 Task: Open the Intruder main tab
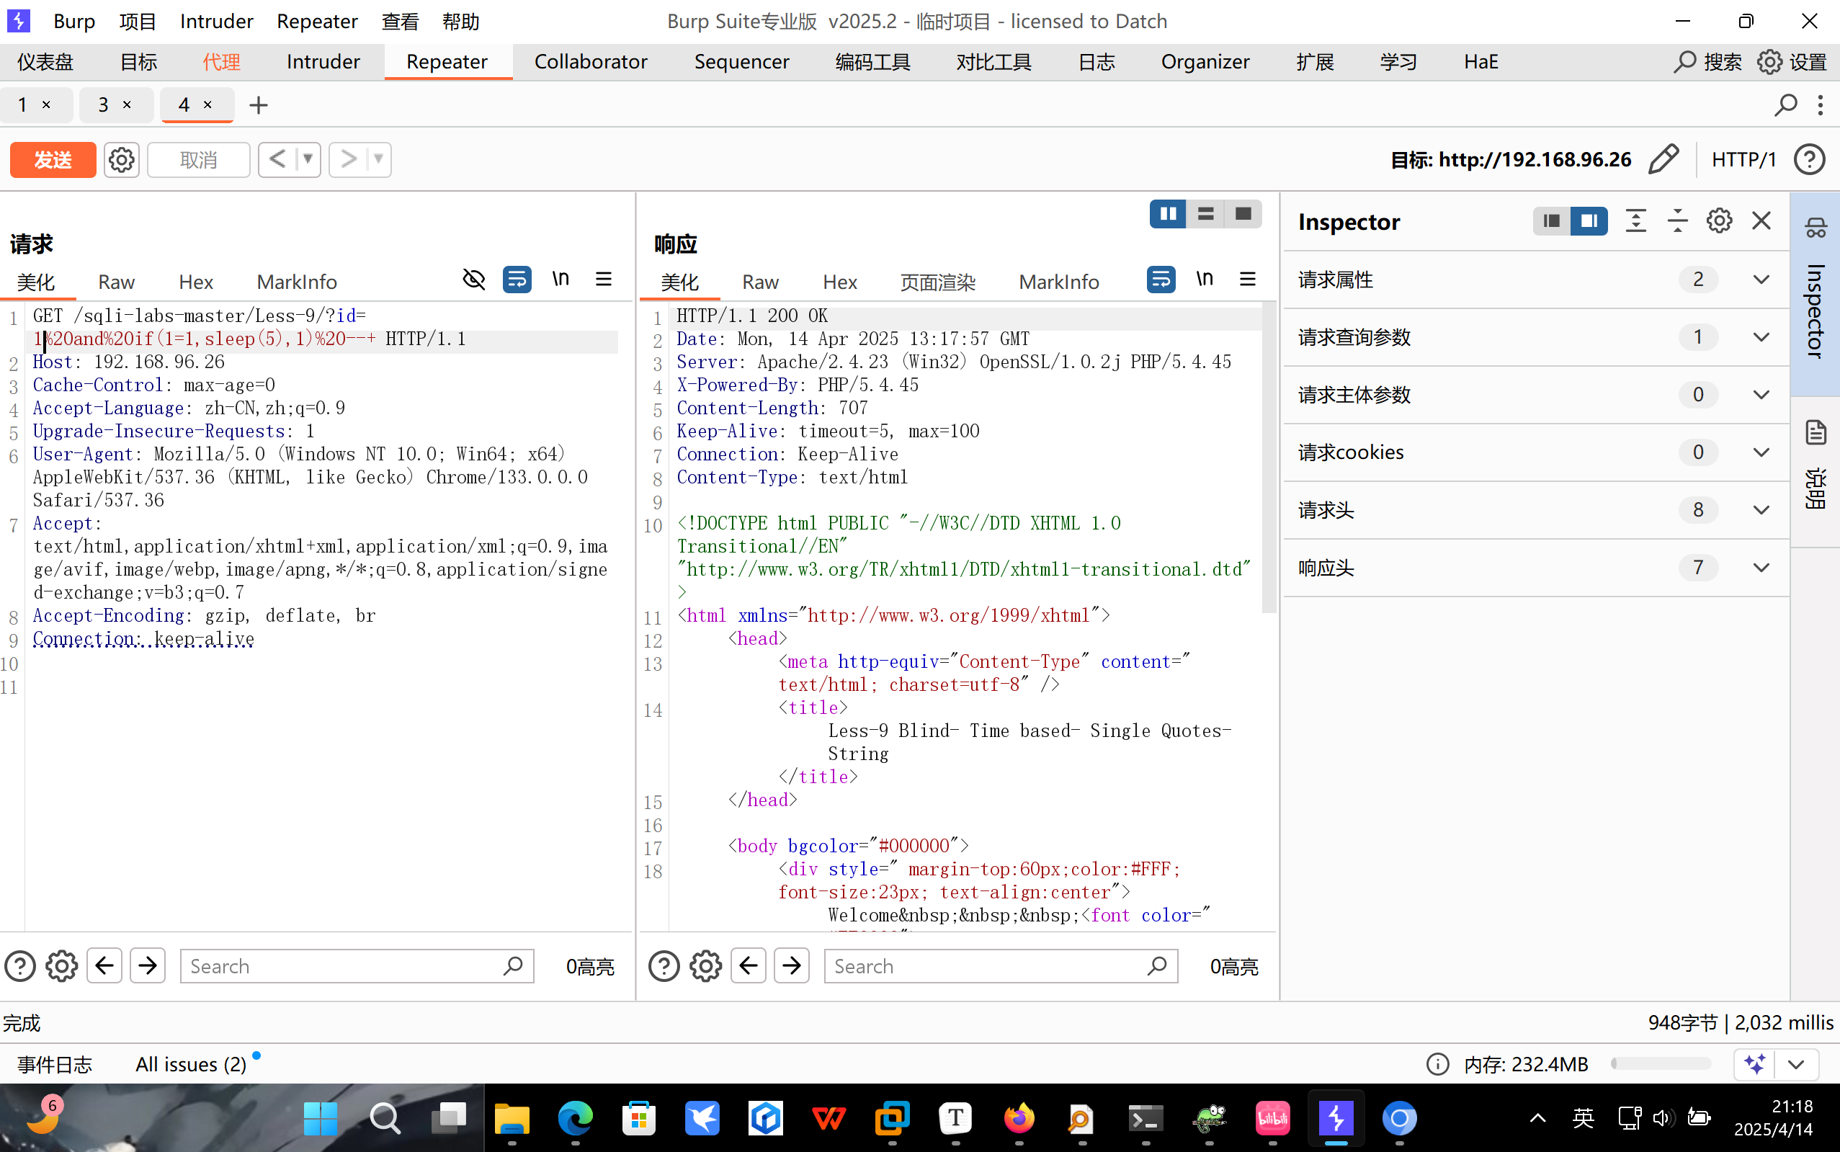tap(323, 62)
